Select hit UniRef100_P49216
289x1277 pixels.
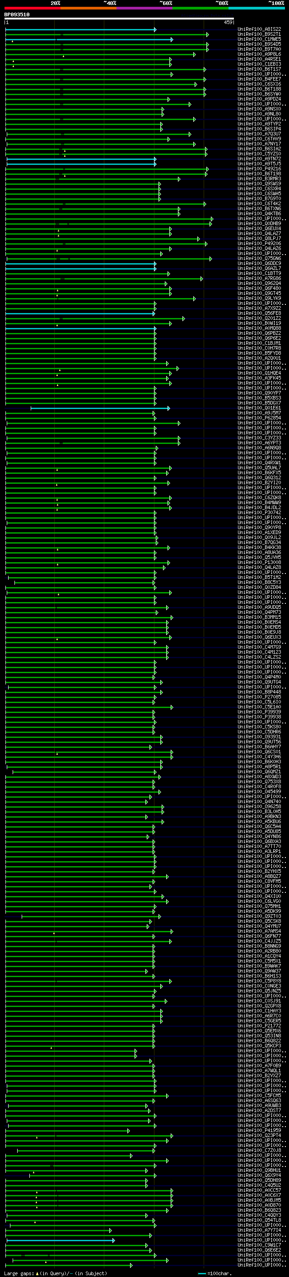[x=259, y=169]
